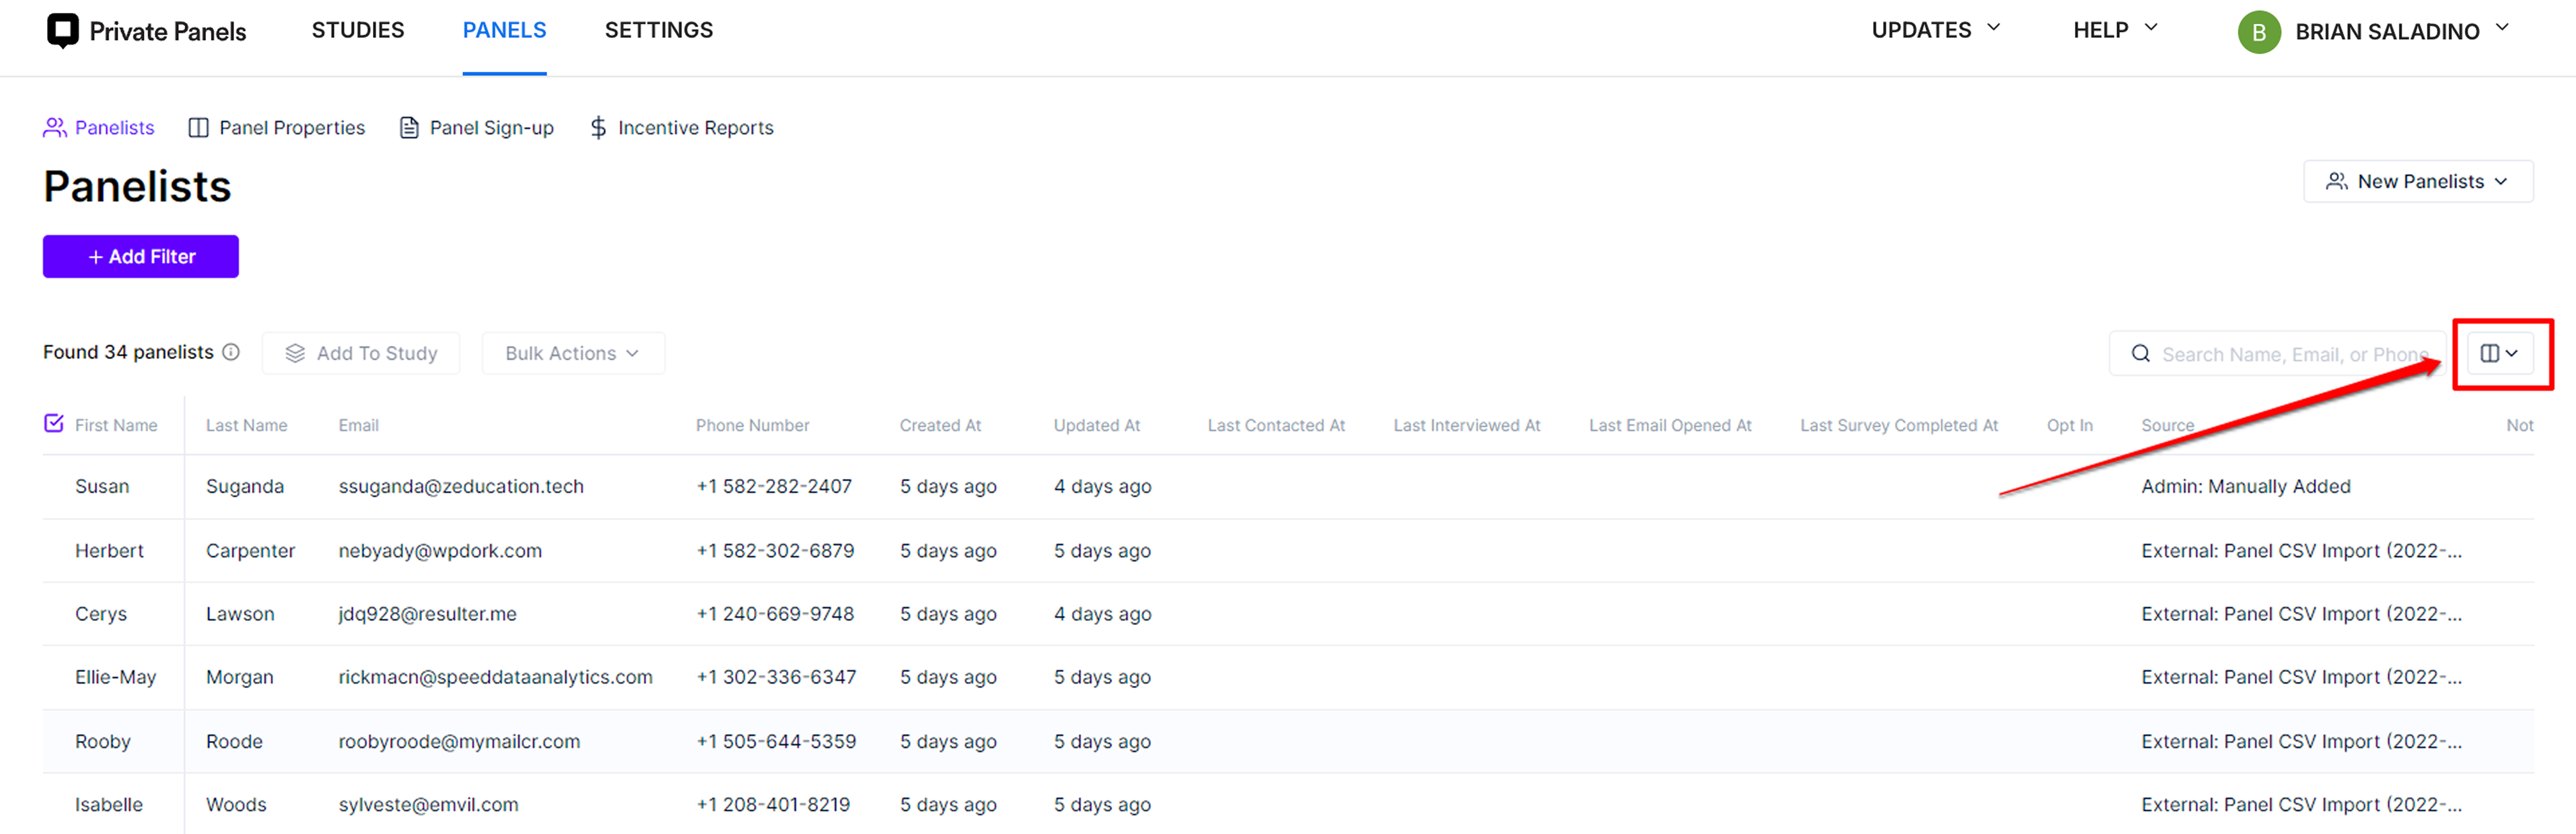Viewport: 2576px width, 834px height.
Task: Open the Panel Properties sub-tab
Action: point(277,128)
